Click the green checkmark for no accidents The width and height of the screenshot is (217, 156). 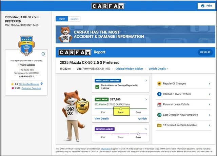click(97, 87)
